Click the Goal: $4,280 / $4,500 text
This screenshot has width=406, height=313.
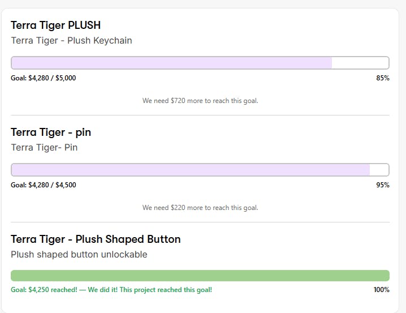point(43,185)
